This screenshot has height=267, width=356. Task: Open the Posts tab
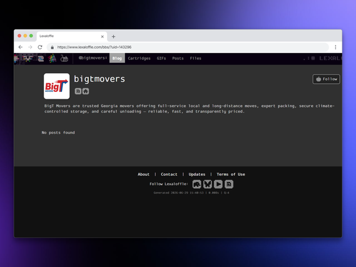[178, 58]
